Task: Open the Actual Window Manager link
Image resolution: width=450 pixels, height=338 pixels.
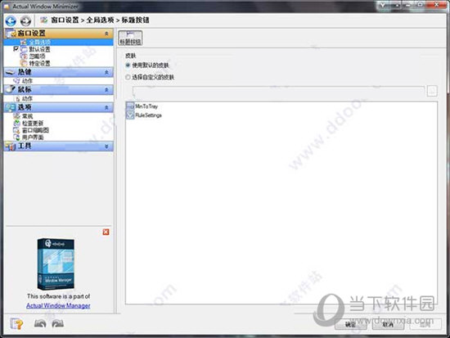Action: pos(58,305)
